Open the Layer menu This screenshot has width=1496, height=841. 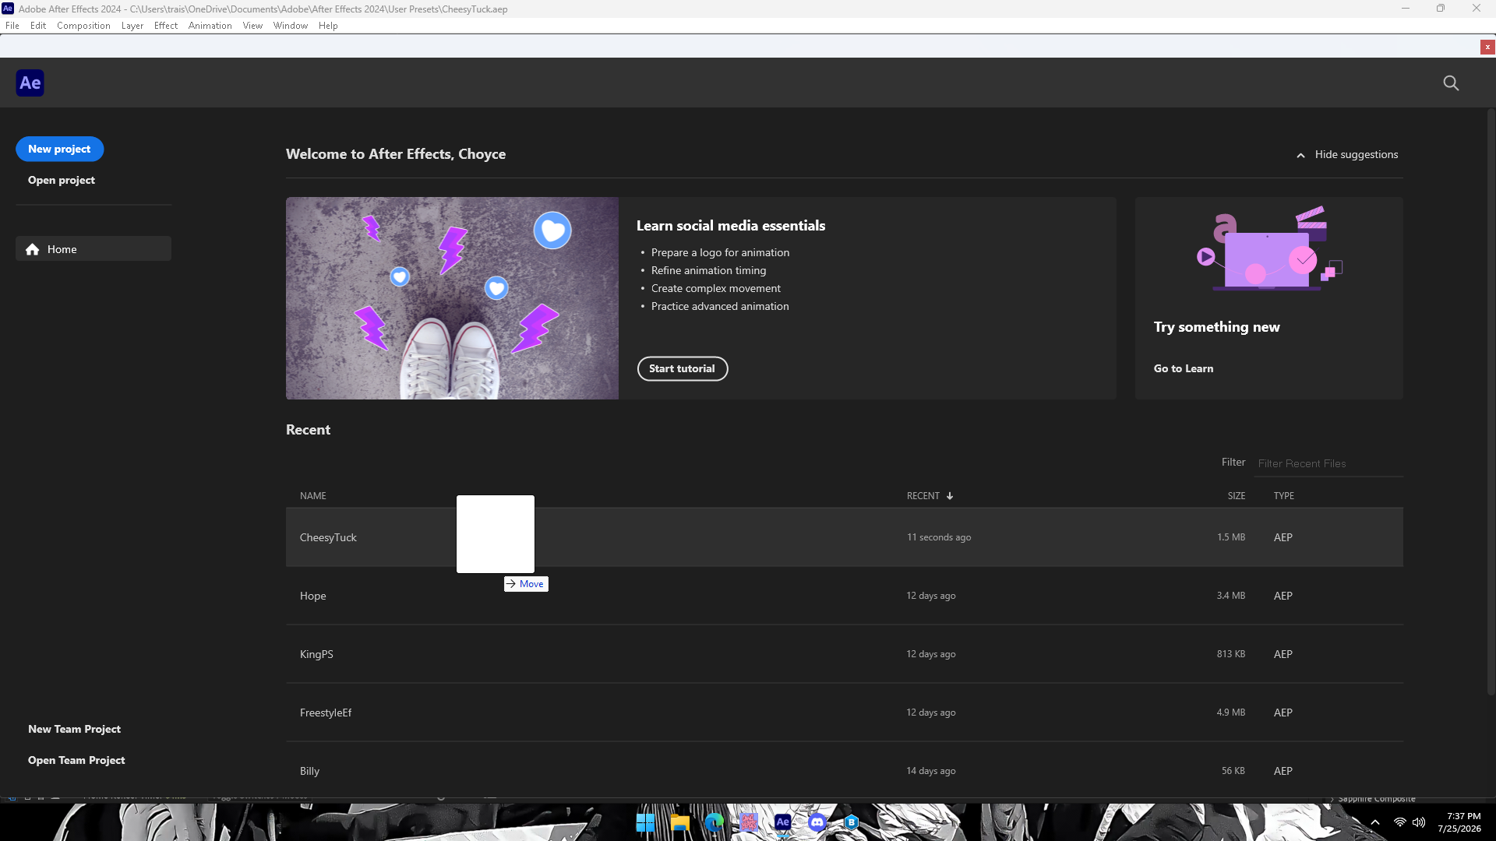[132, 26]
